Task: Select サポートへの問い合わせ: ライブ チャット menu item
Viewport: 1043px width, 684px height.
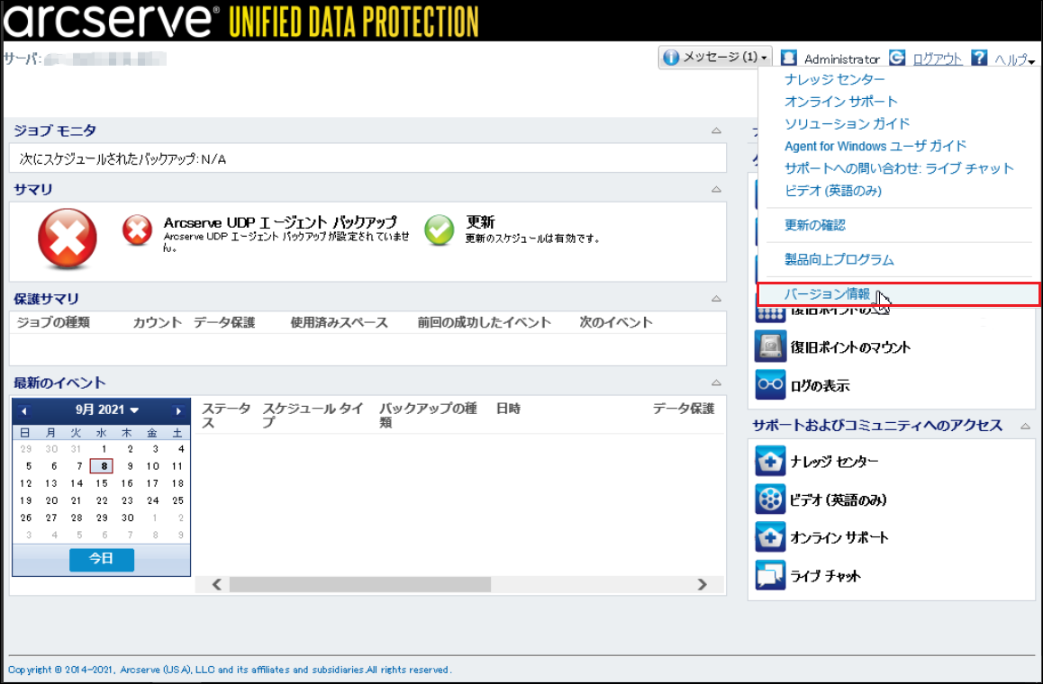Action: [899, 168]
